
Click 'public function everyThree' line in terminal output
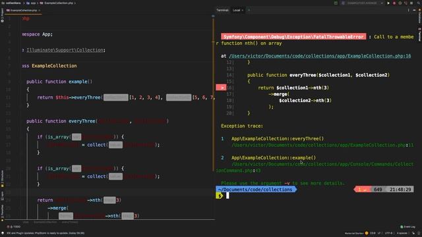pyautogui.click(x=318, y=75)
